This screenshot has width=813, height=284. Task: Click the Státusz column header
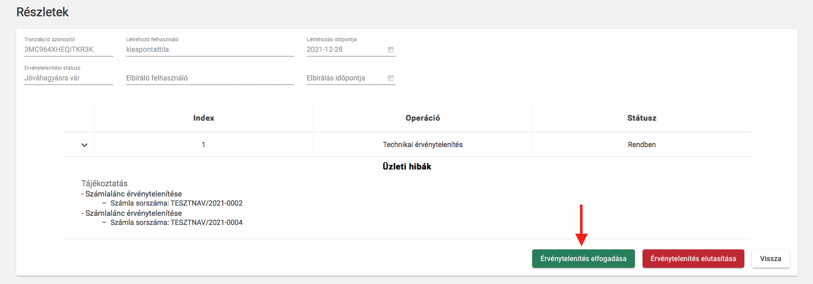(x=642, y=118)
